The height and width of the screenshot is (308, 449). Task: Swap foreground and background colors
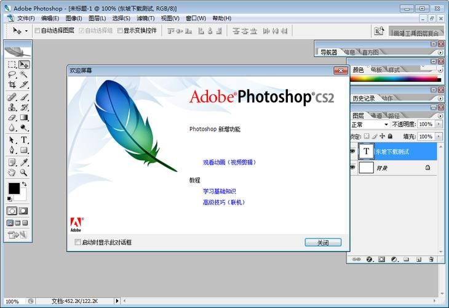click(x=25, y=184)
